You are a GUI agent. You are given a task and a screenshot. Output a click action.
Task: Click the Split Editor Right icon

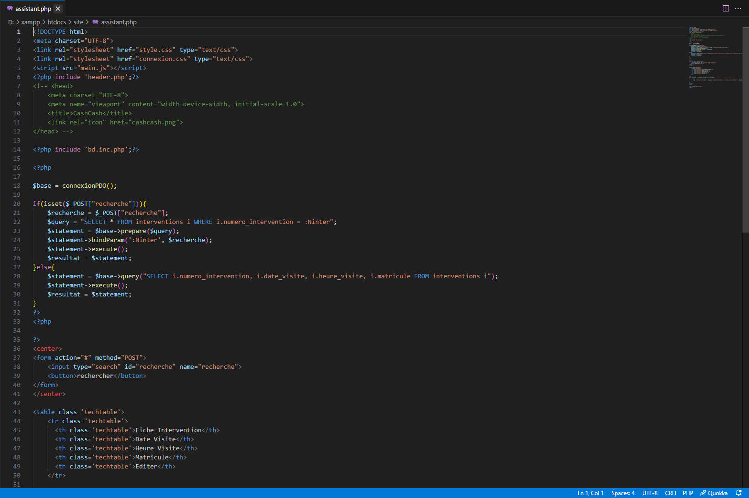(x=726, y=9)
